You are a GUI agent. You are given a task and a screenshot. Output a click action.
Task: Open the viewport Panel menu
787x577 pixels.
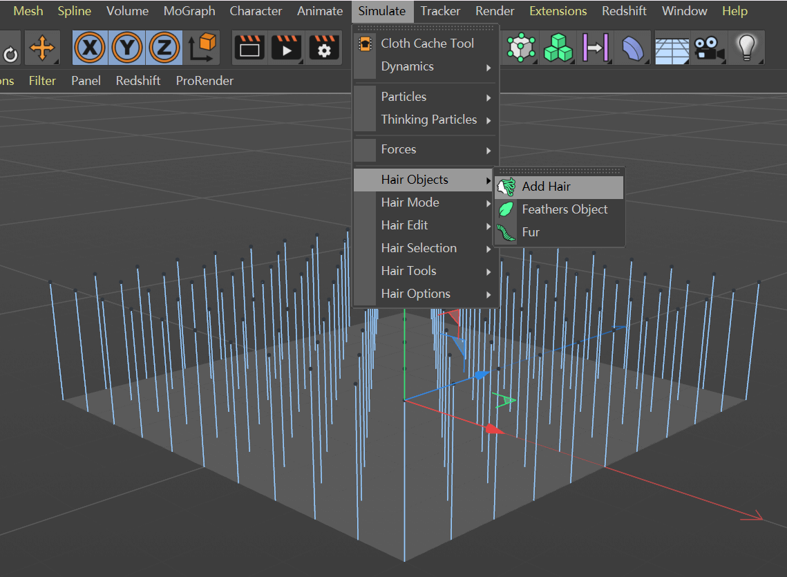[86, 81]
